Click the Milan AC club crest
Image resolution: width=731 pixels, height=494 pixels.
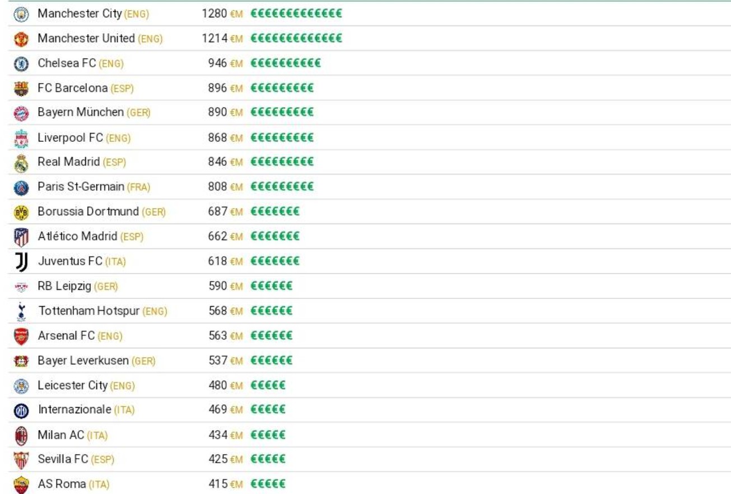point(21,436)
